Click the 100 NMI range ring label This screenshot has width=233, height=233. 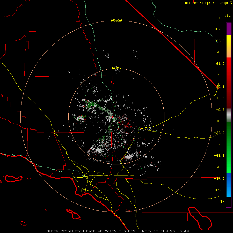coord(116,20)
